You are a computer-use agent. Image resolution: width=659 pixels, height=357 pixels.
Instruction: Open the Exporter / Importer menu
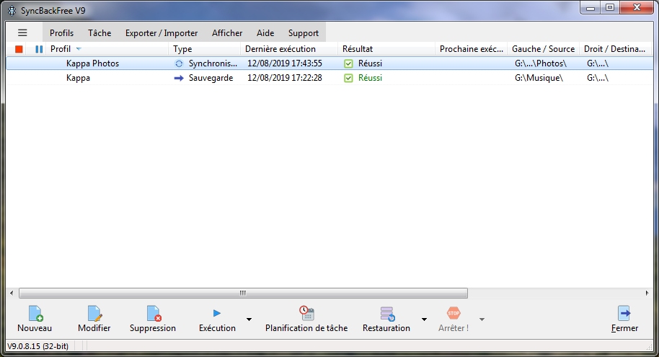pos(162,32)
